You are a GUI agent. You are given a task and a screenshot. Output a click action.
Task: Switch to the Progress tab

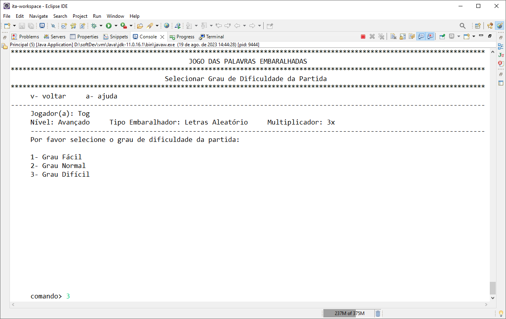coord(182,36)
